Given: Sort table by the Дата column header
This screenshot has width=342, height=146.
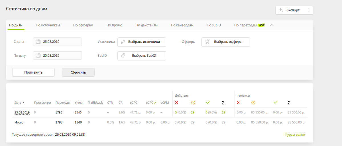Looking at the screenshot, I should coord(20,103).
